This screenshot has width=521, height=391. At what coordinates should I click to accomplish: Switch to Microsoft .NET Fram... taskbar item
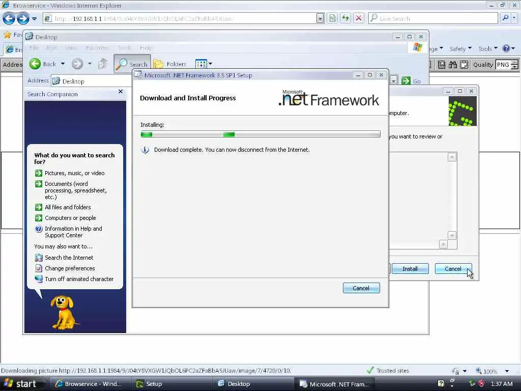[x=335, y=384]
